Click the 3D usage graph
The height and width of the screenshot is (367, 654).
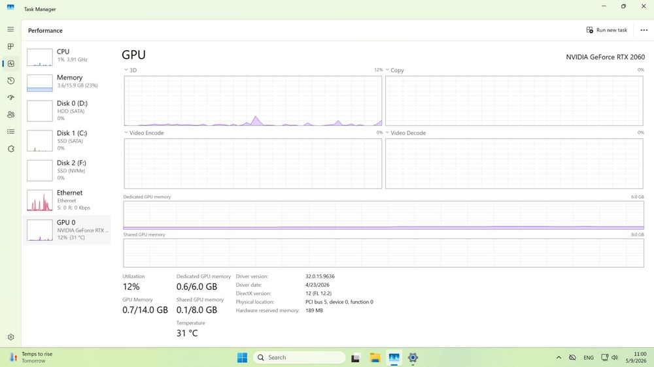(x=252, y=101)
